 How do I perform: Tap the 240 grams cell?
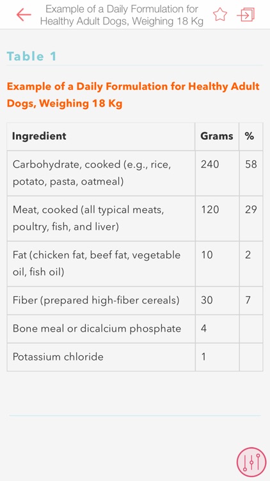[x=217, y=173]
